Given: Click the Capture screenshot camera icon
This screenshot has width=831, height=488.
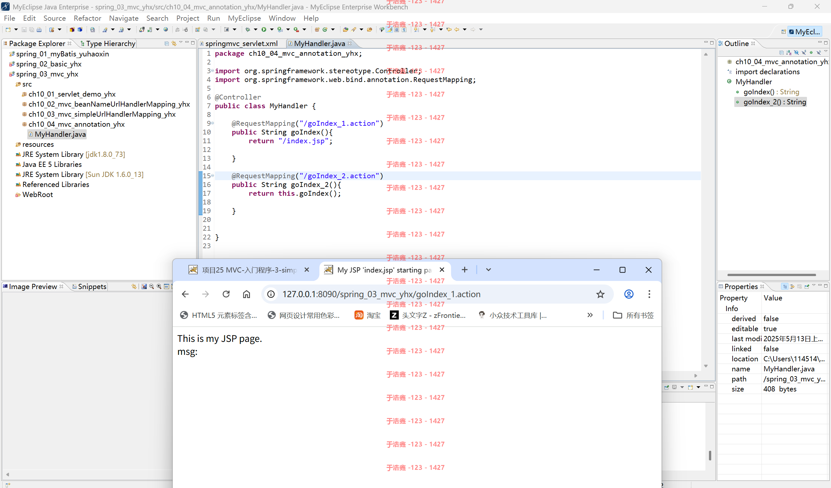Looking at the screenshot, I should [227, 29].
